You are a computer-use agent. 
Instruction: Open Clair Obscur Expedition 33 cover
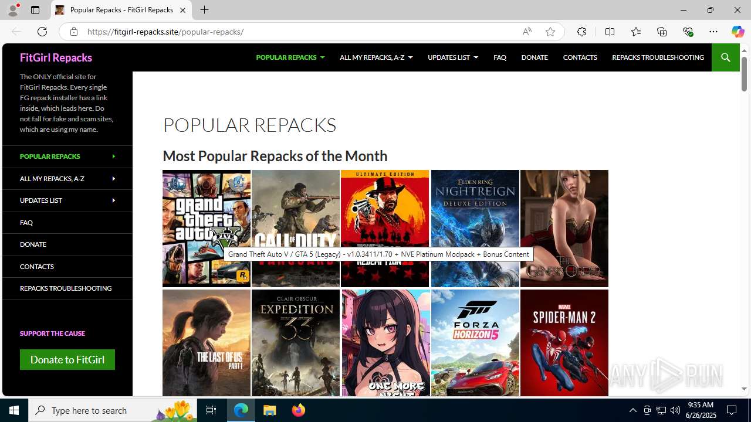tap(296, 343)
